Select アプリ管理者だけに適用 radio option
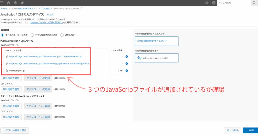Screen dimensions: 258x135 coord(32,35)
